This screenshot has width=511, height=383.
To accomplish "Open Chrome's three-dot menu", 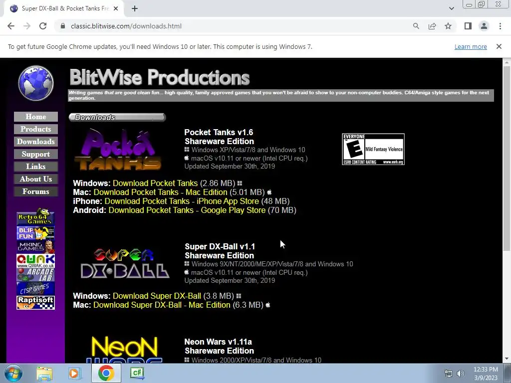I will (500, 26).
